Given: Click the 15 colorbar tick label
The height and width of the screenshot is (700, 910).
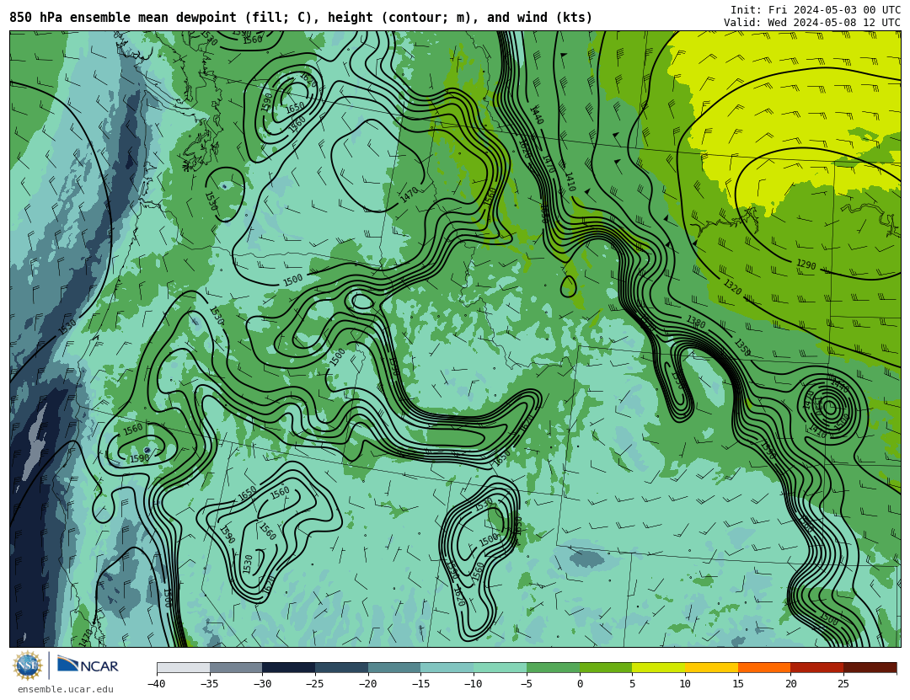Looking at the screenshot, I should (738, 684).
